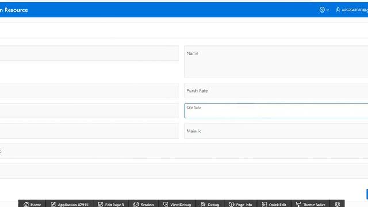Open Session menu in developer toolbar
368x207 pixels.
[x=143, y=204]
